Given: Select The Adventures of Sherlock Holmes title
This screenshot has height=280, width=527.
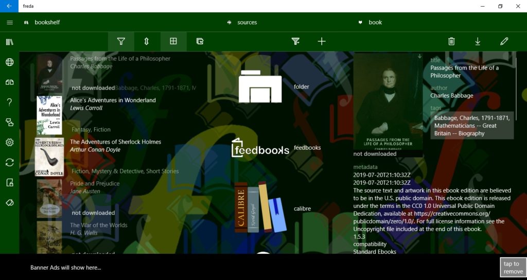Looking at the screenshot, I should 116,142.
